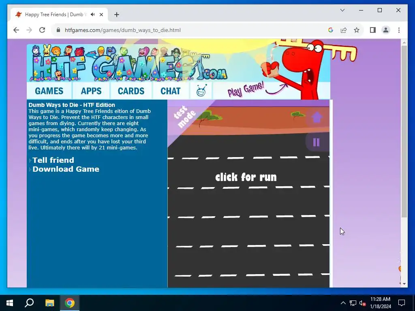
Task: Open the Chrome profile avatar
Action: tap(386, 30)
